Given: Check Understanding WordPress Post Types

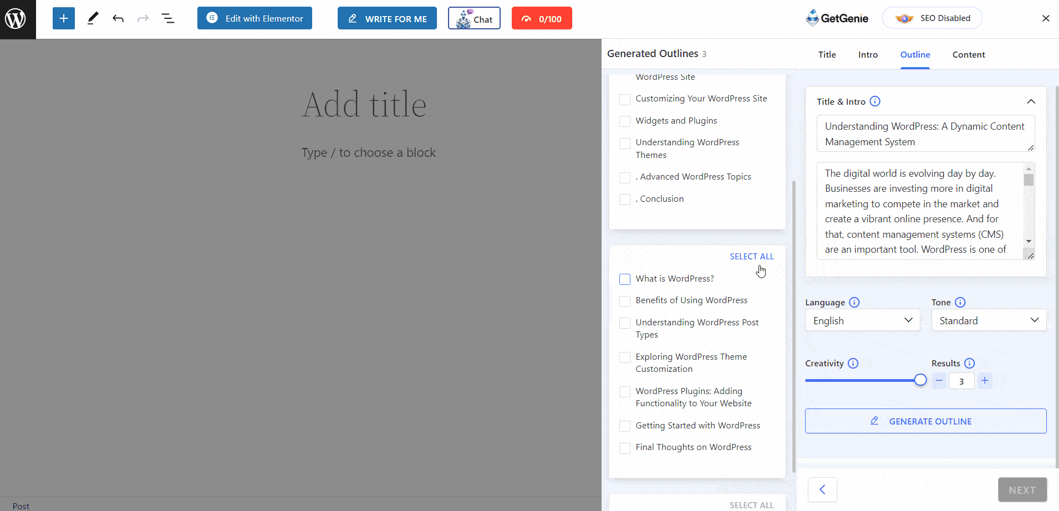Looking at the screenshot, I should coord(625,323).
